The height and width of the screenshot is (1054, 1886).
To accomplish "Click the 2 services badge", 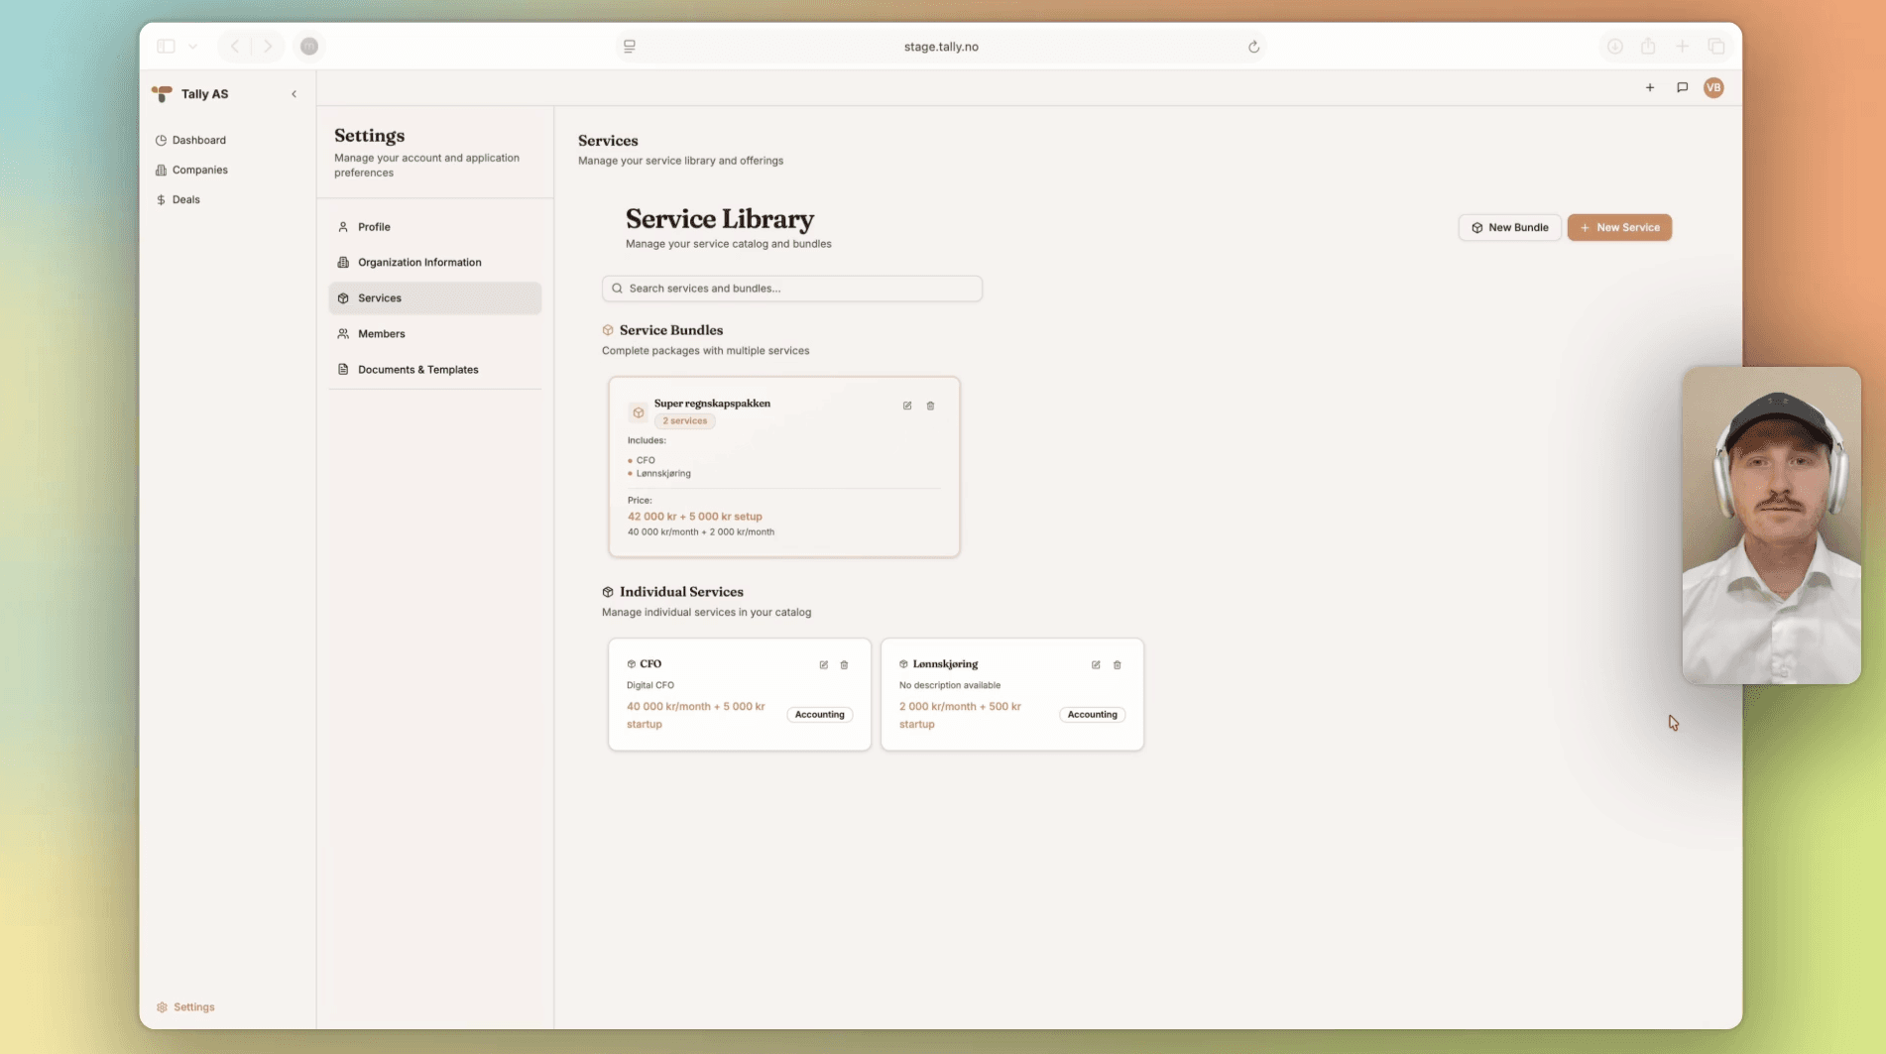I will point(685,421).
